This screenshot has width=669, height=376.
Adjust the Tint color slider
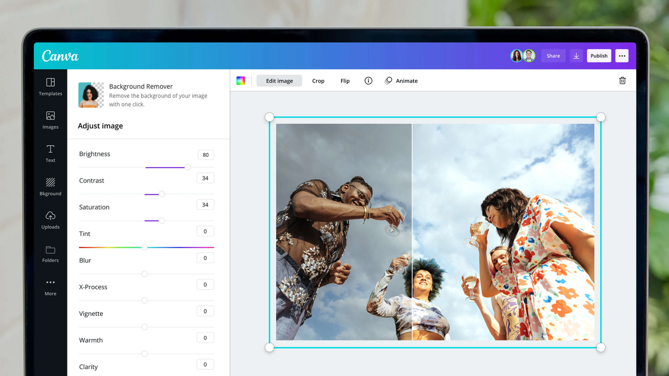[x=145, y=247]
